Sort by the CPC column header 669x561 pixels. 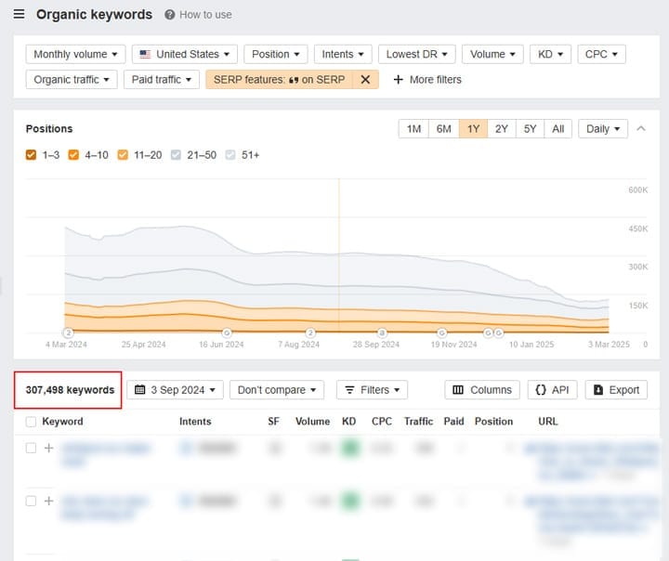[382, 422]
